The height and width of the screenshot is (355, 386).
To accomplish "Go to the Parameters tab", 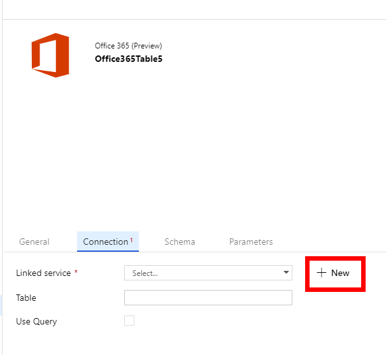I will [251, 242].
